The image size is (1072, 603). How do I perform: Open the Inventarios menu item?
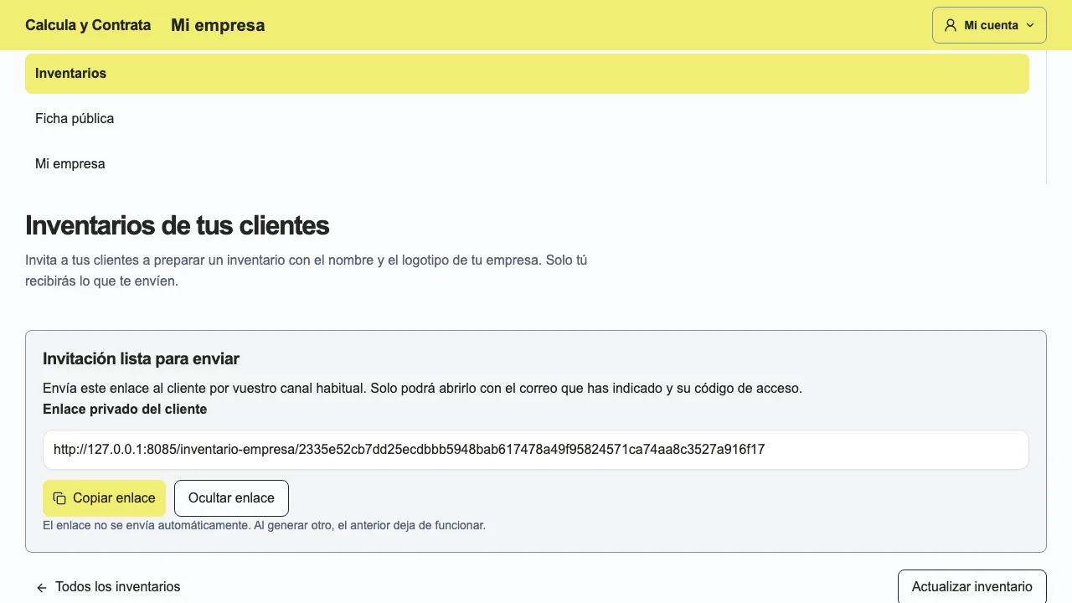[x=527, y=74]
